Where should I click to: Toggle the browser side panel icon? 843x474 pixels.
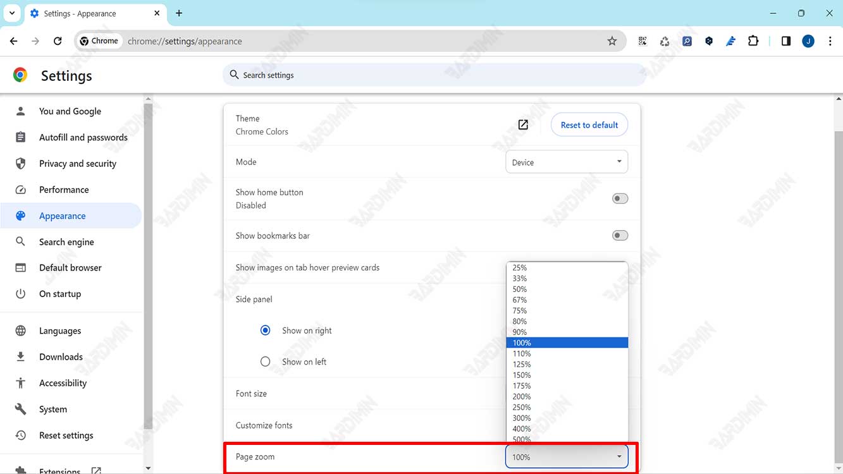[x=785, y=41]
